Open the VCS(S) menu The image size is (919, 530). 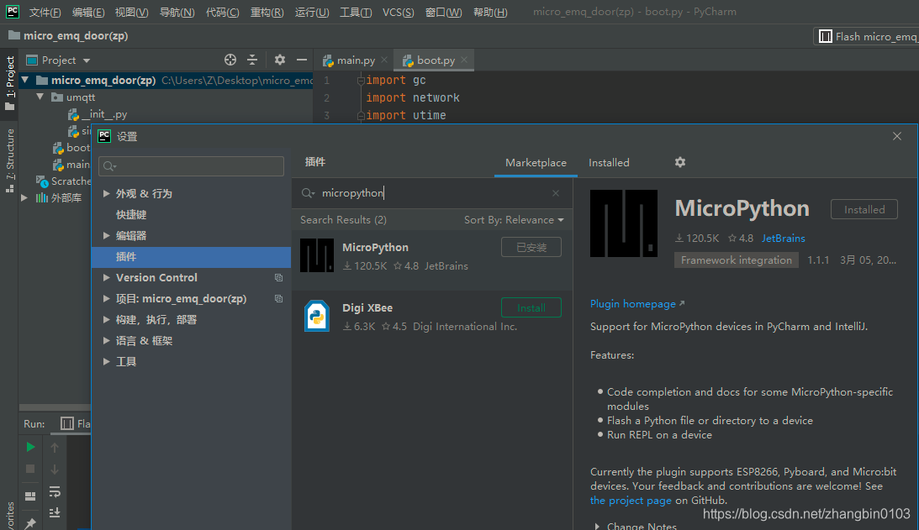[x=398, y=13]
